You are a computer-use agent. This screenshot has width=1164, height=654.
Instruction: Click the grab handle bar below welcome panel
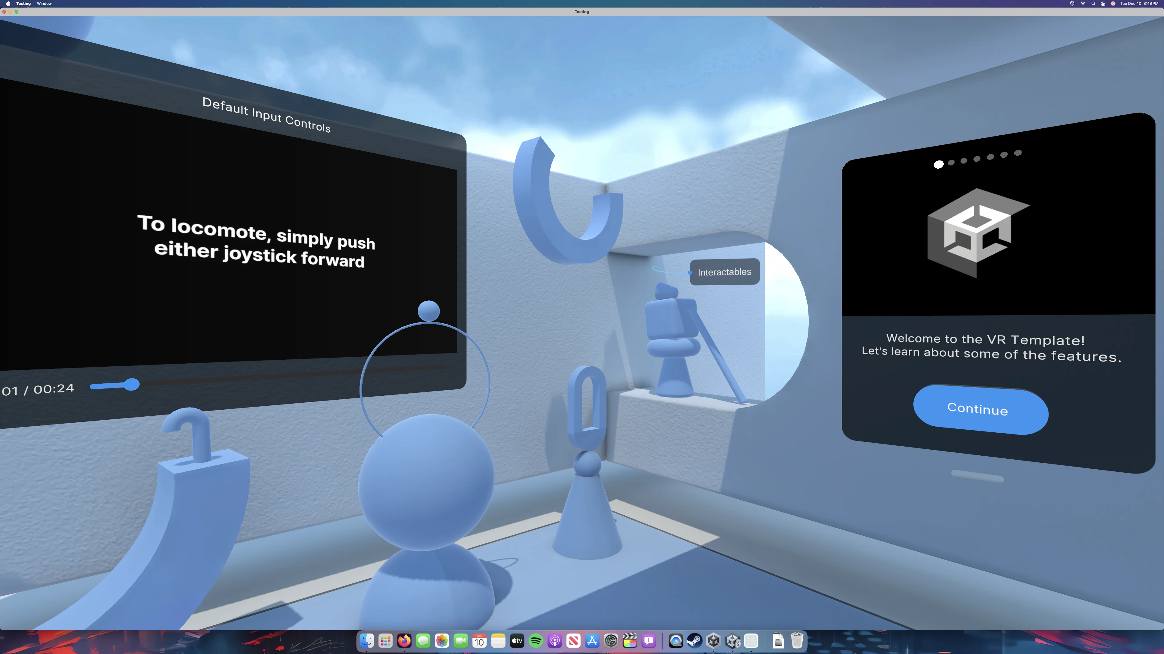point(977,476)
